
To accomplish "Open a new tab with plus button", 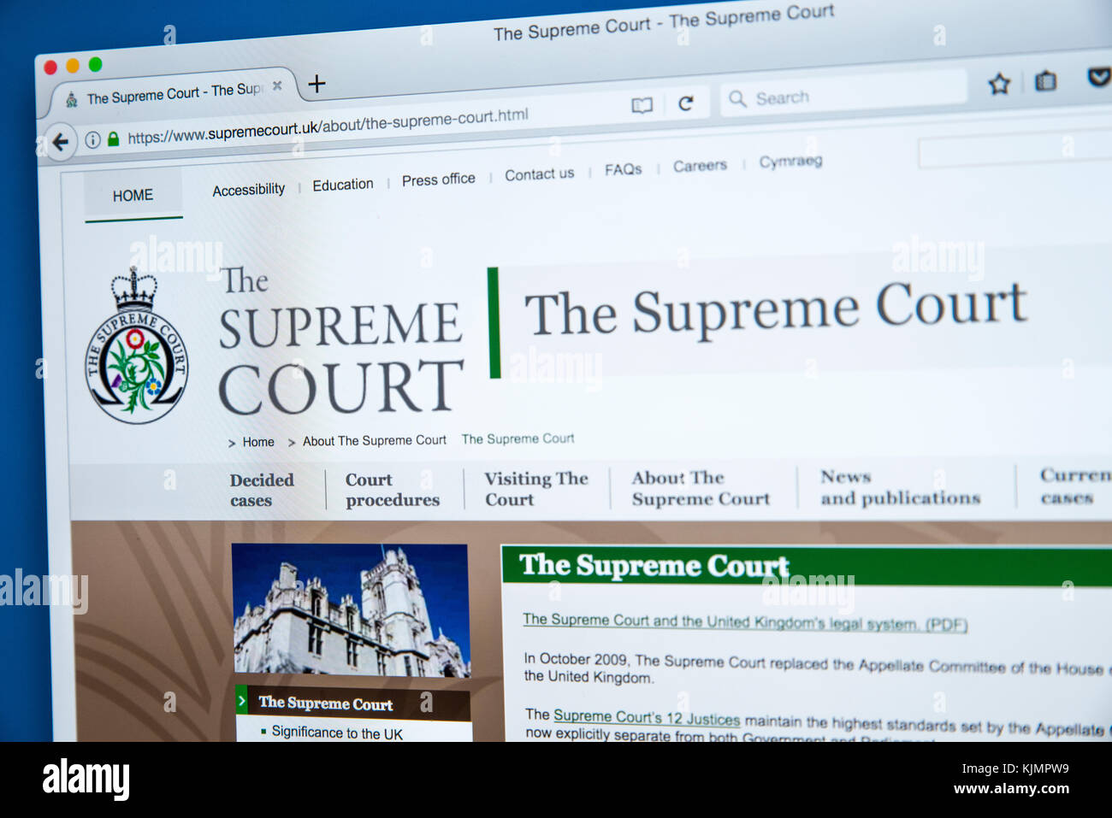I will 316,84.
